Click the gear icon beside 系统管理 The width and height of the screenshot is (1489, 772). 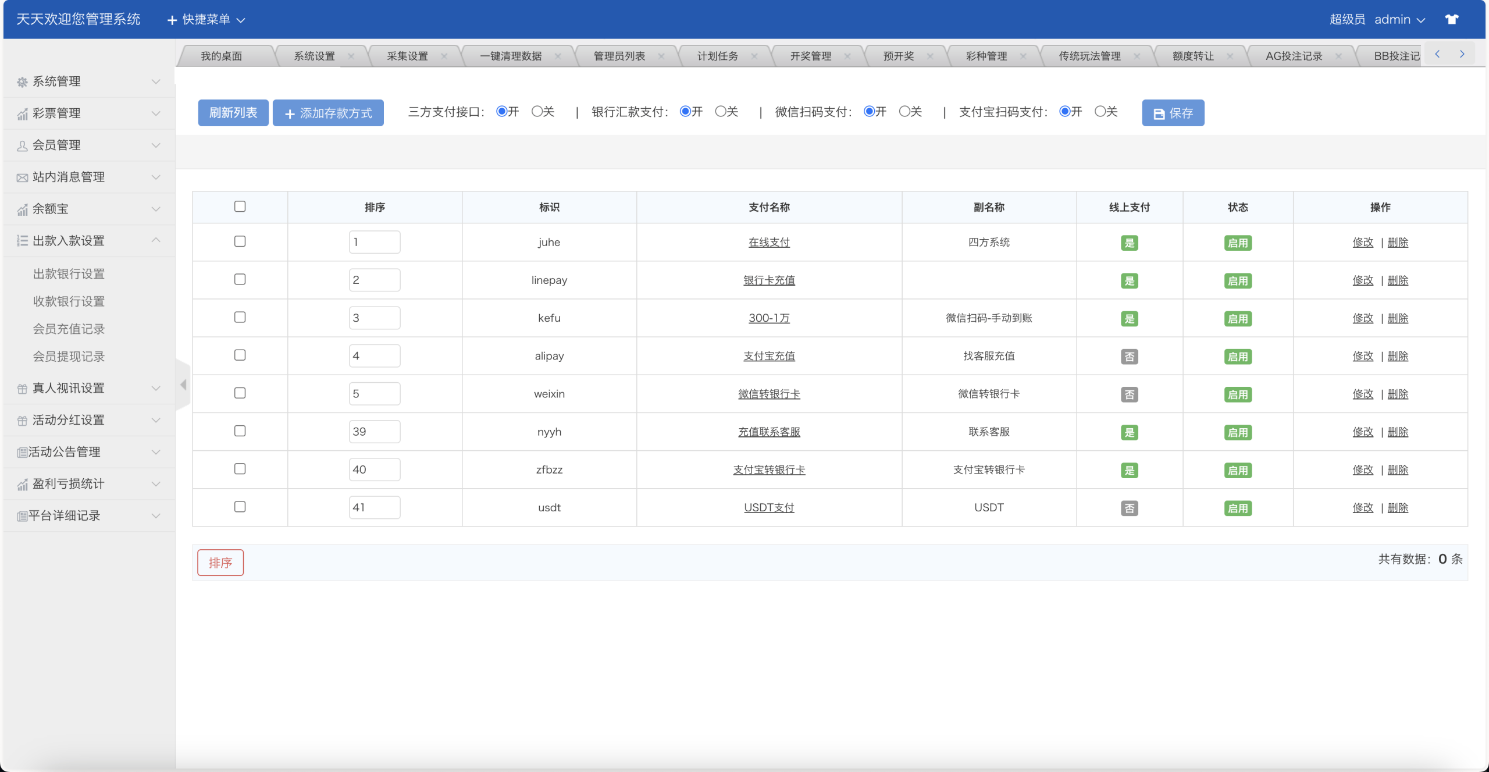22,82
